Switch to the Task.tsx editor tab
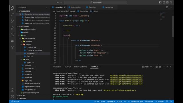This screenshot has height=103, width=183. tap(92, 7)
